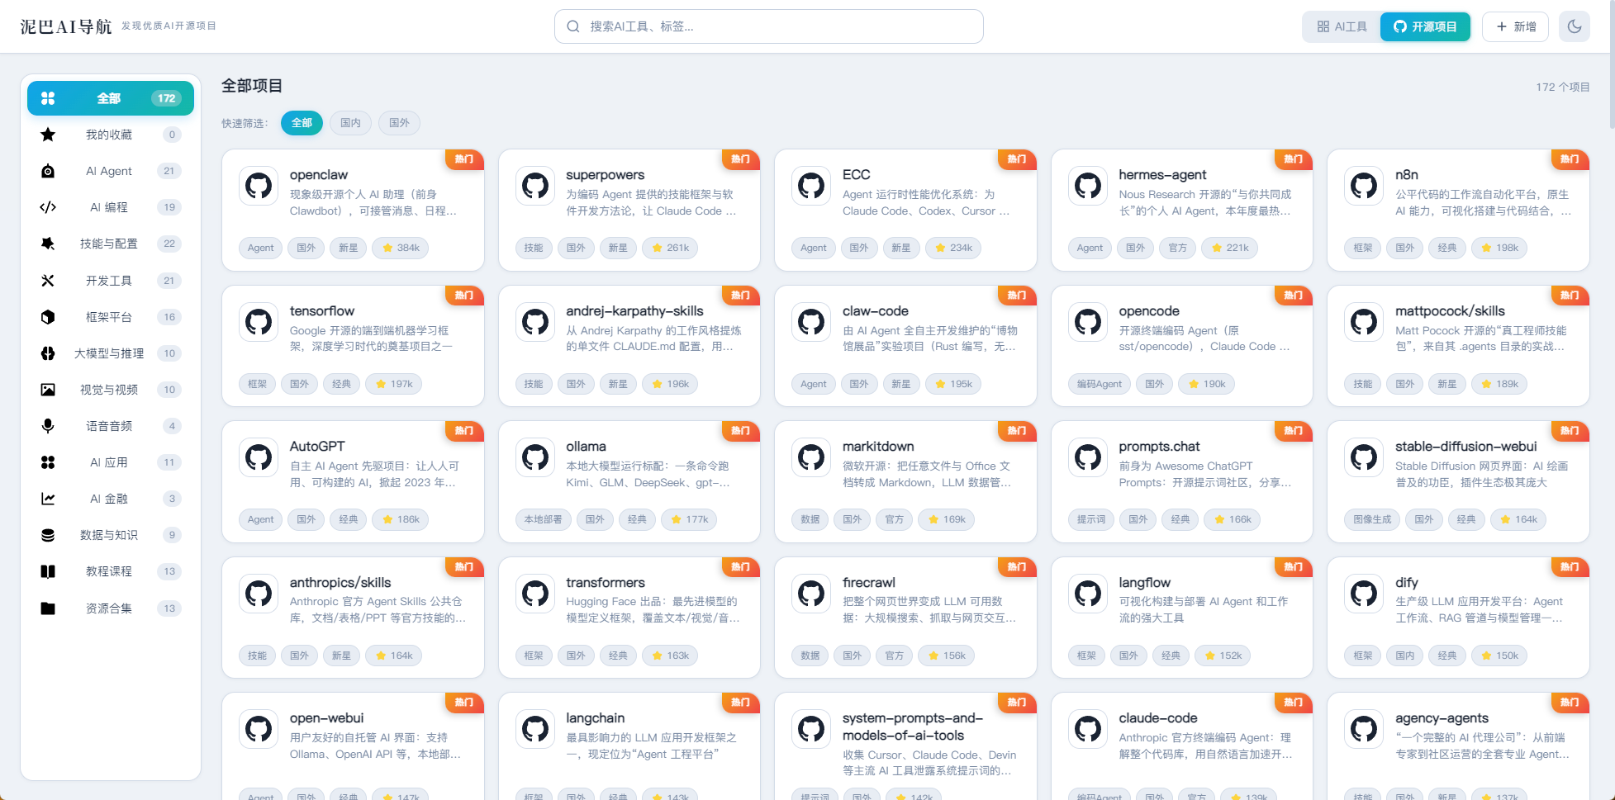The image size is (1615, 800).
Task: Click the 全部项目 heading
Action: (252, 86)
